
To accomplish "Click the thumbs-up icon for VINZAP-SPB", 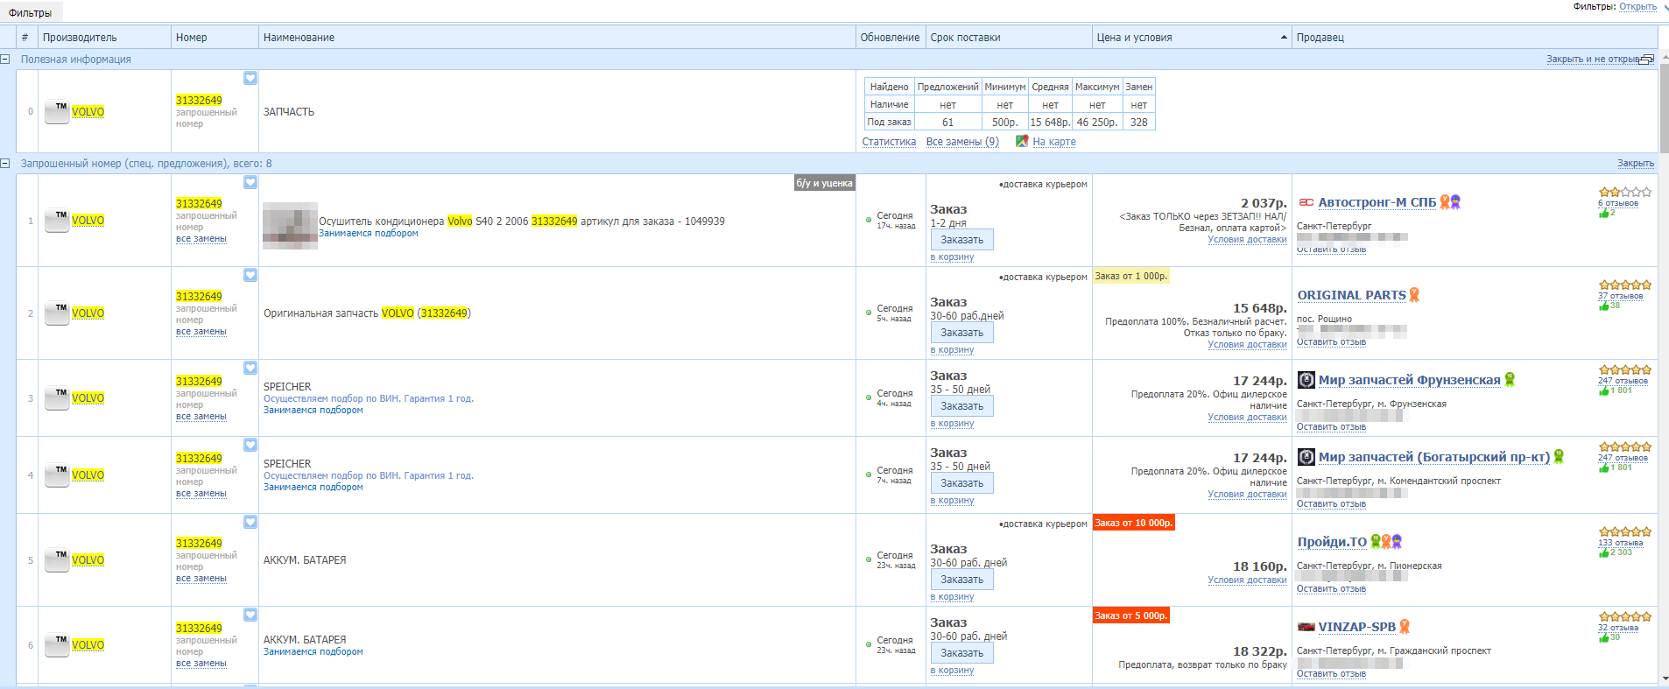I will click(x=1603, y=637).
